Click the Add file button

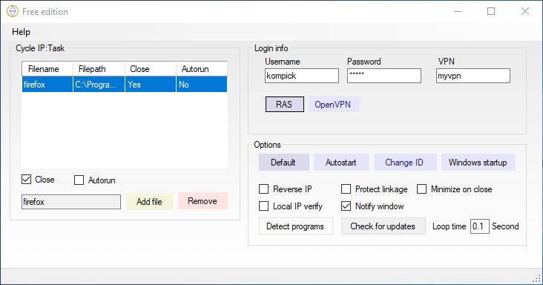point(149,202)
